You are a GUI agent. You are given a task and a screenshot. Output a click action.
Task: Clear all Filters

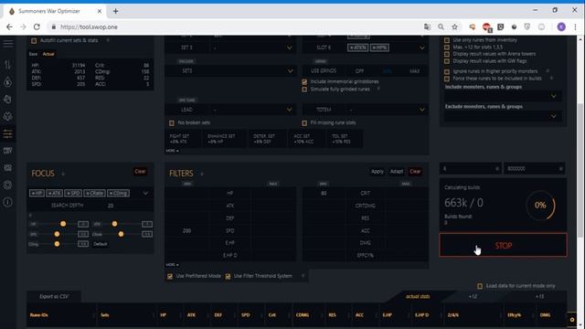415,172
